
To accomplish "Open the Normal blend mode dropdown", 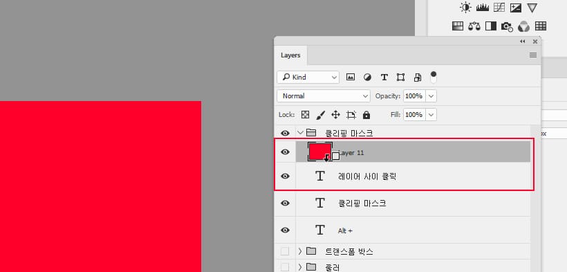I will click(324, 96).
